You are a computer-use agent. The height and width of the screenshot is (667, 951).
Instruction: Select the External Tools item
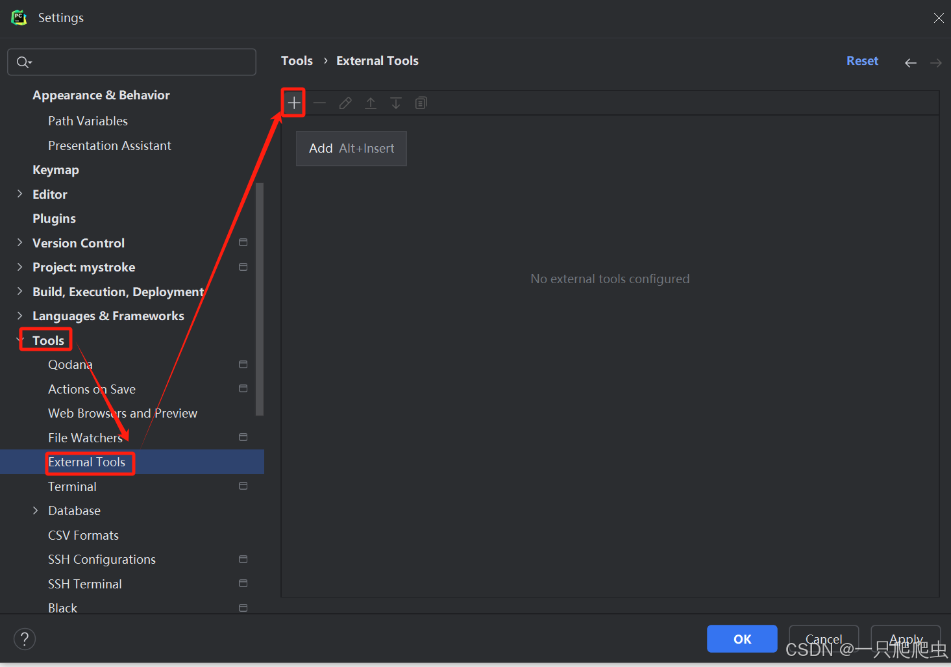click(86, 462)
